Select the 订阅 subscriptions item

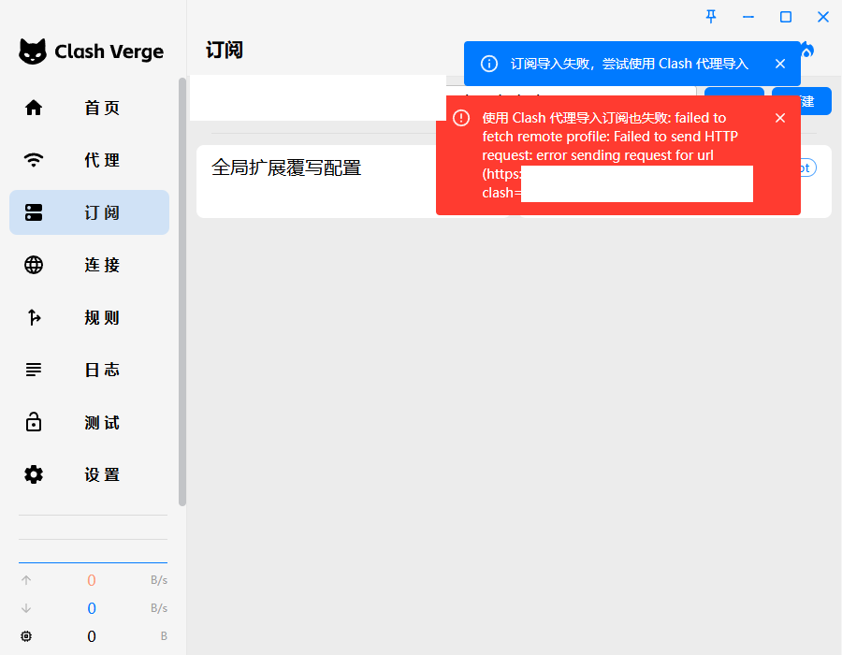pos(90,212)
